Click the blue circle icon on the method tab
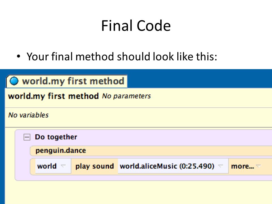The image size is (272, 204). [x=14, y=81]
